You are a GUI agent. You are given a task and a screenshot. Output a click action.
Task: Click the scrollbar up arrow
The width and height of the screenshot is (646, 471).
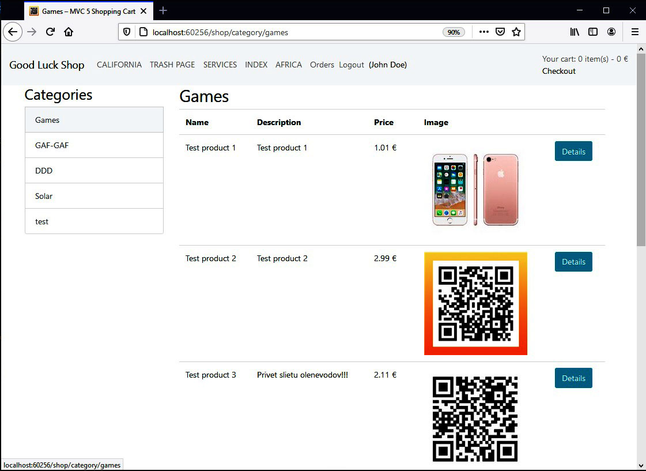[641, 48]
